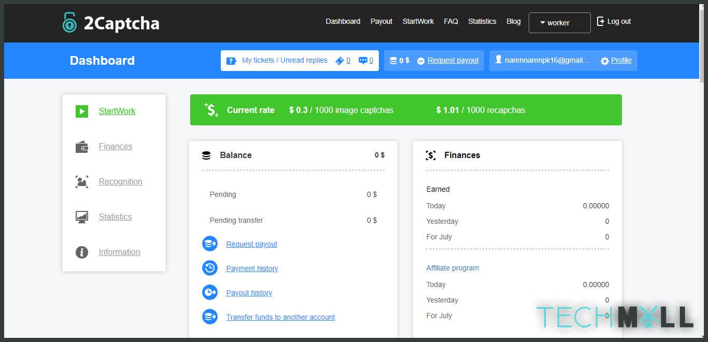708x342 pixels.
Task: Click the round Transfer funds icon
Action: pos(210,317)
